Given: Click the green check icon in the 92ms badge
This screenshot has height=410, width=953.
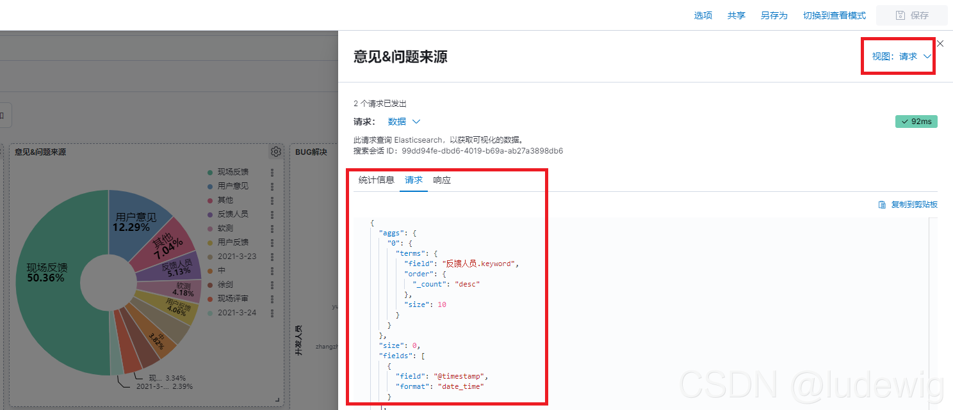Looking at the screenshot, I should [x=903, y=121].
